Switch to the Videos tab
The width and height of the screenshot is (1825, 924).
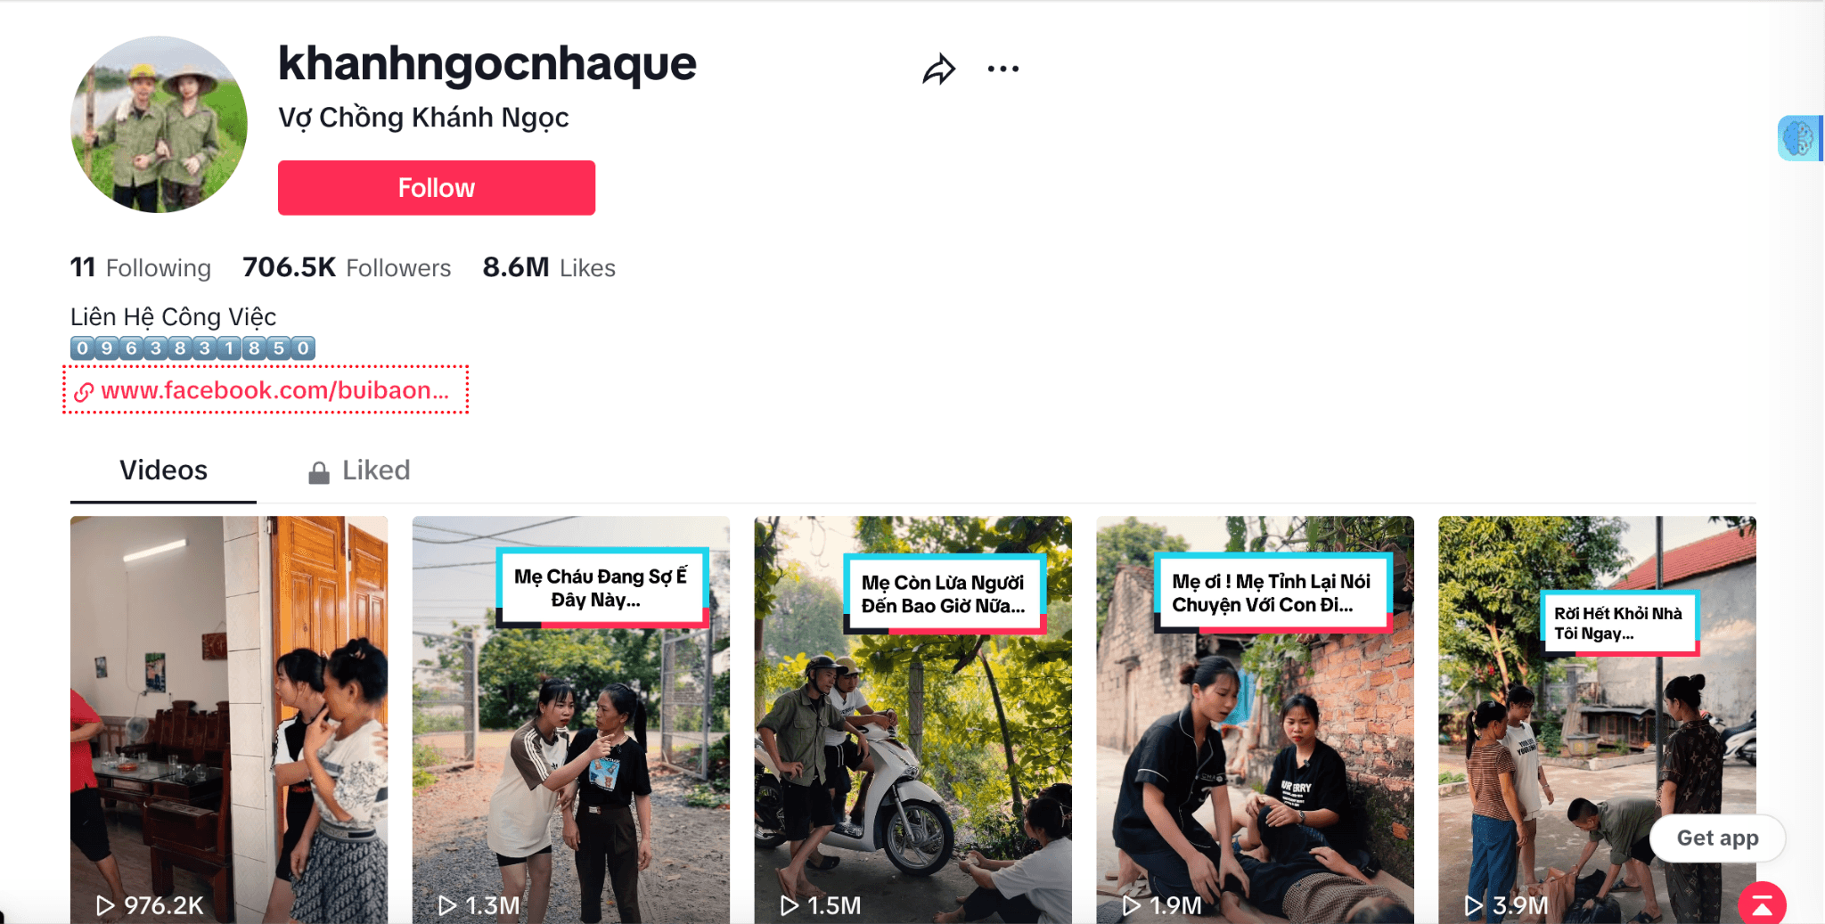(163, 470)
